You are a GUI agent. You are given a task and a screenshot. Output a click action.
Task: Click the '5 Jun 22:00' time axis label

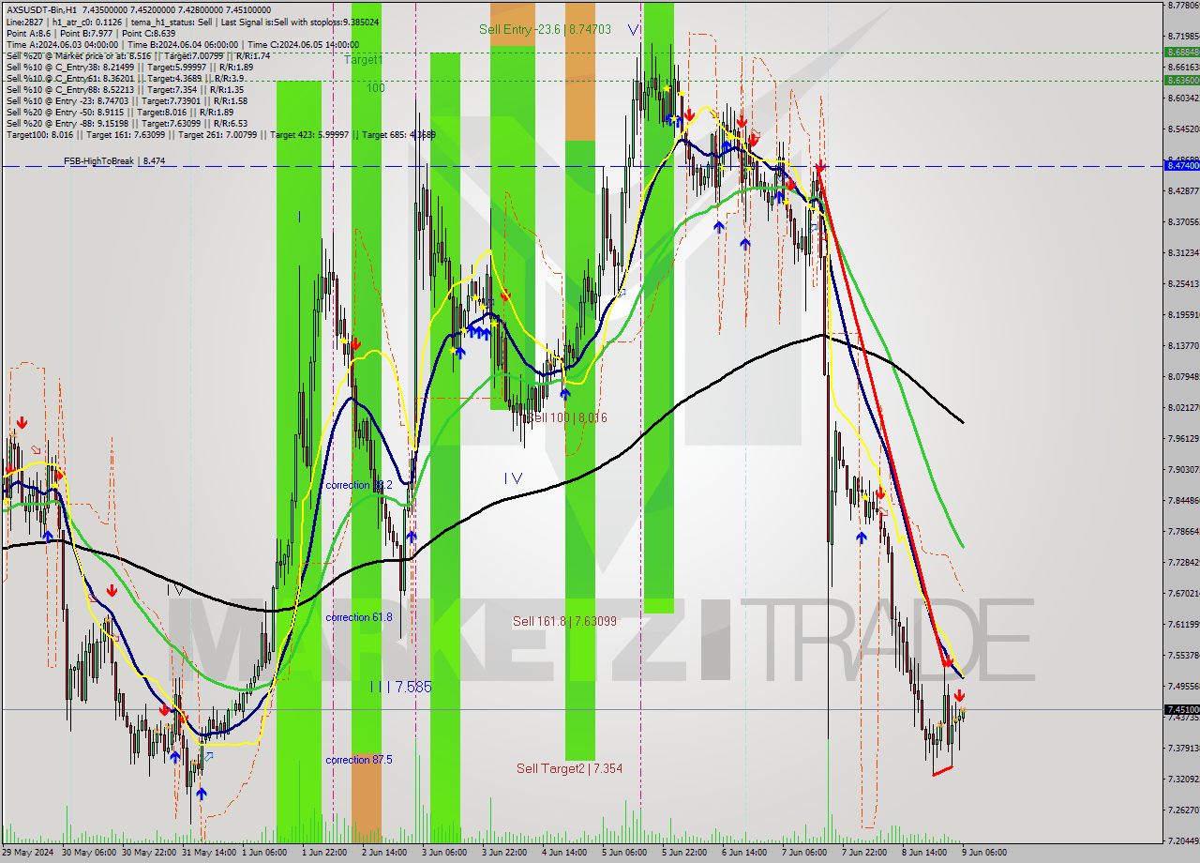click(684, 853)
